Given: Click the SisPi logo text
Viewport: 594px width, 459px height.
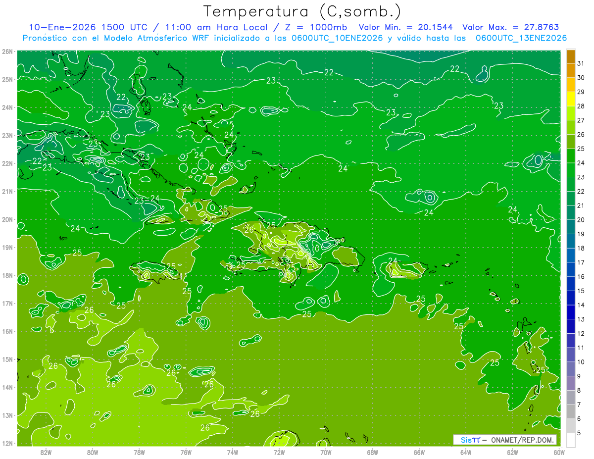Looking at the screenshot, I should tap(470, 440).
